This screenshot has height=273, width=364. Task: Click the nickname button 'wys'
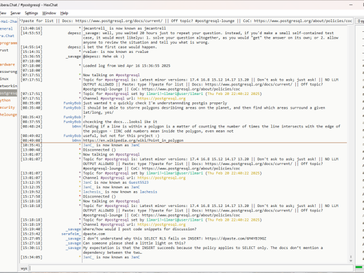[x=24, y=267]
